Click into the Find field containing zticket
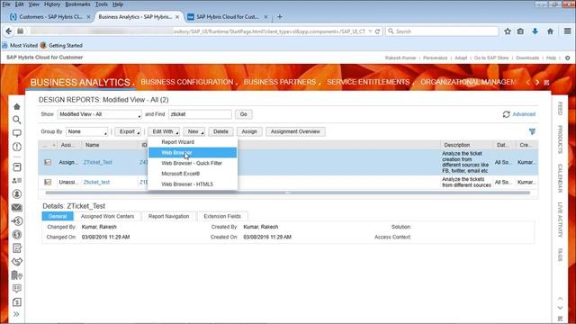Viewport: 576px width, 324px height. click(x=200, y=114)
